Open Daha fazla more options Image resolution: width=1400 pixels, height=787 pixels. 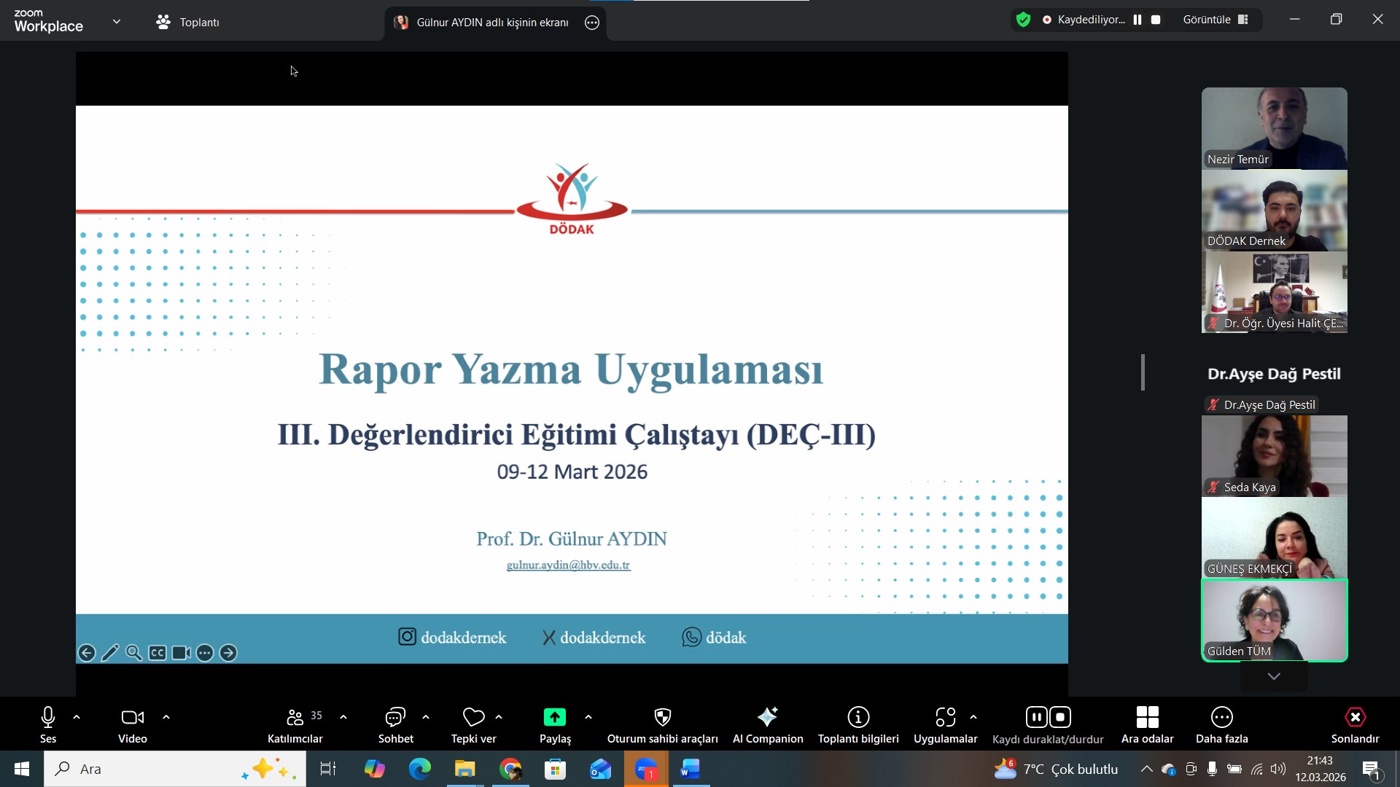coord(1221,718)
